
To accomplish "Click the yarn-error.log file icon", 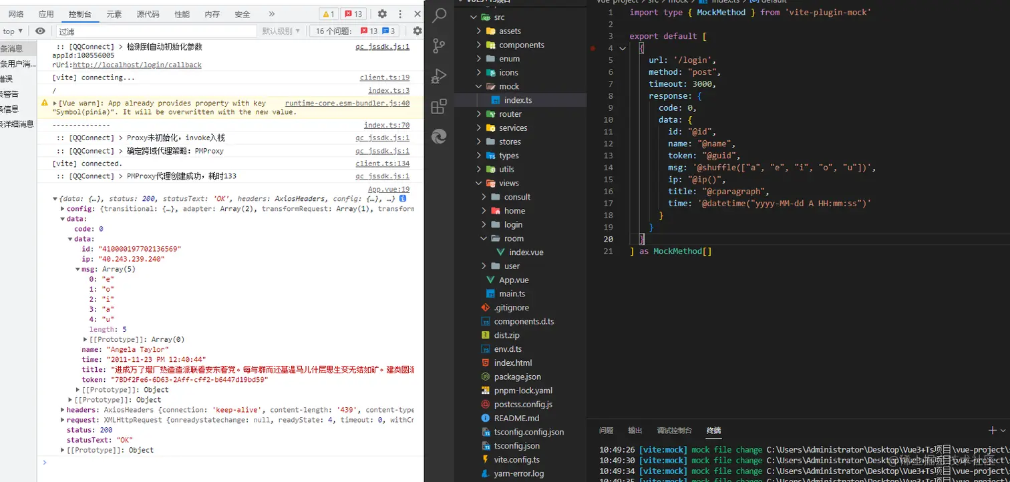I will [486, 474].
